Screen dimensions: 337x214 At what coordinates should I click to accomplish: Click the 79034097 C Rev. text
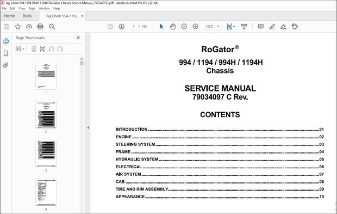click(220, 97)
